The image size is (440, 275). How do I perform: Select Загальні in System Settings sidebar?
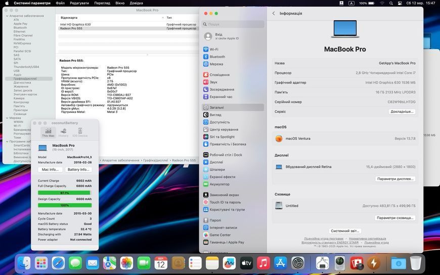coord(233,108)
